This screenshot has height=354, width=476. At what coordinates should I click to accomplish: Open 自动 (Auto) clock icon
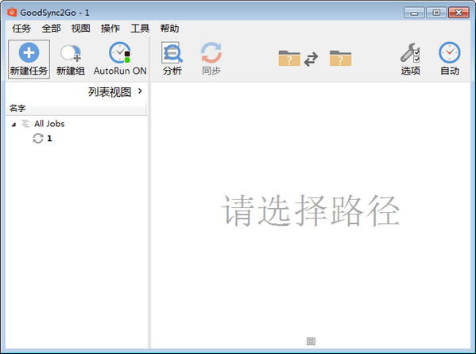450,52
